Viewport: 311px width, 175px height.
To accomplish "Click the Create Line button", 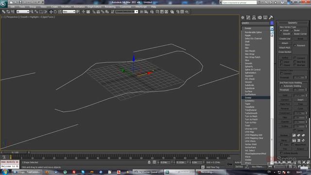I will point(285,39).
